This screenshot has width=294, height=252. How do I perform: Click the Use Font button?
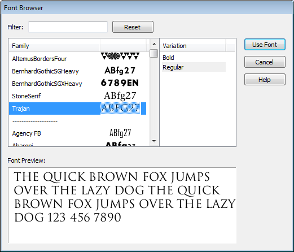[265, 45]
